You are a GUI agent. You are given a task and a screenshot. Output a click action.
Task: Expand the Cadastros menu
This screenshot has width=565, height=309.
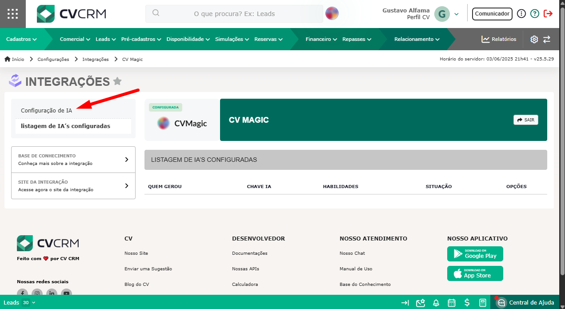point(21,39)
